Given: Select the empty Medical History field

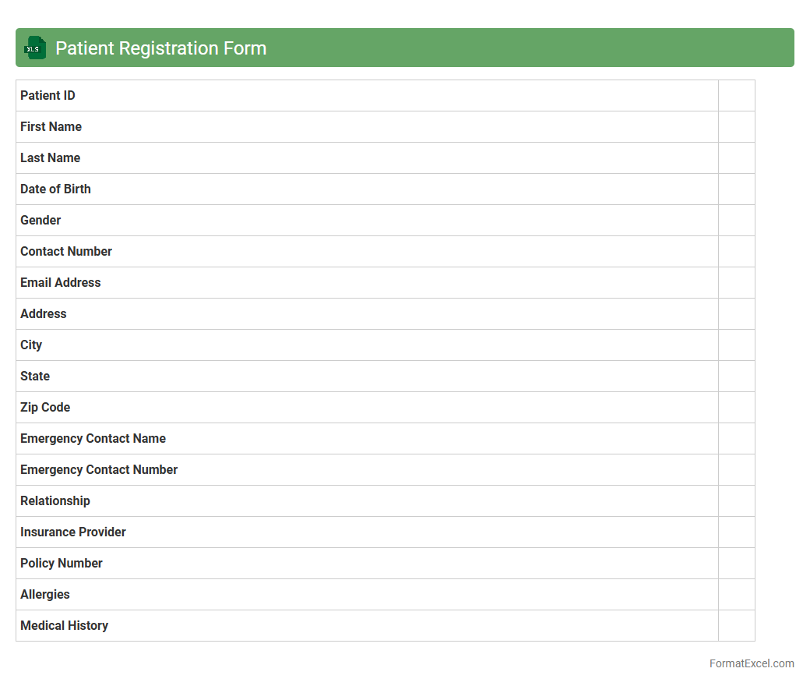Looking at the screenshot, I should (736, 626).
